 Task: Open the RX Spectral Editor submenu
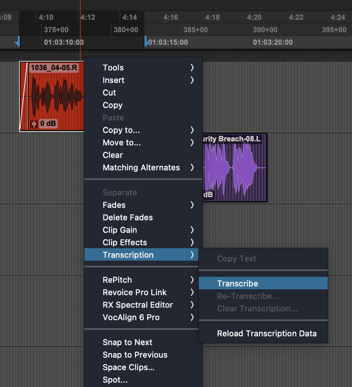click(x=142, y=305)
